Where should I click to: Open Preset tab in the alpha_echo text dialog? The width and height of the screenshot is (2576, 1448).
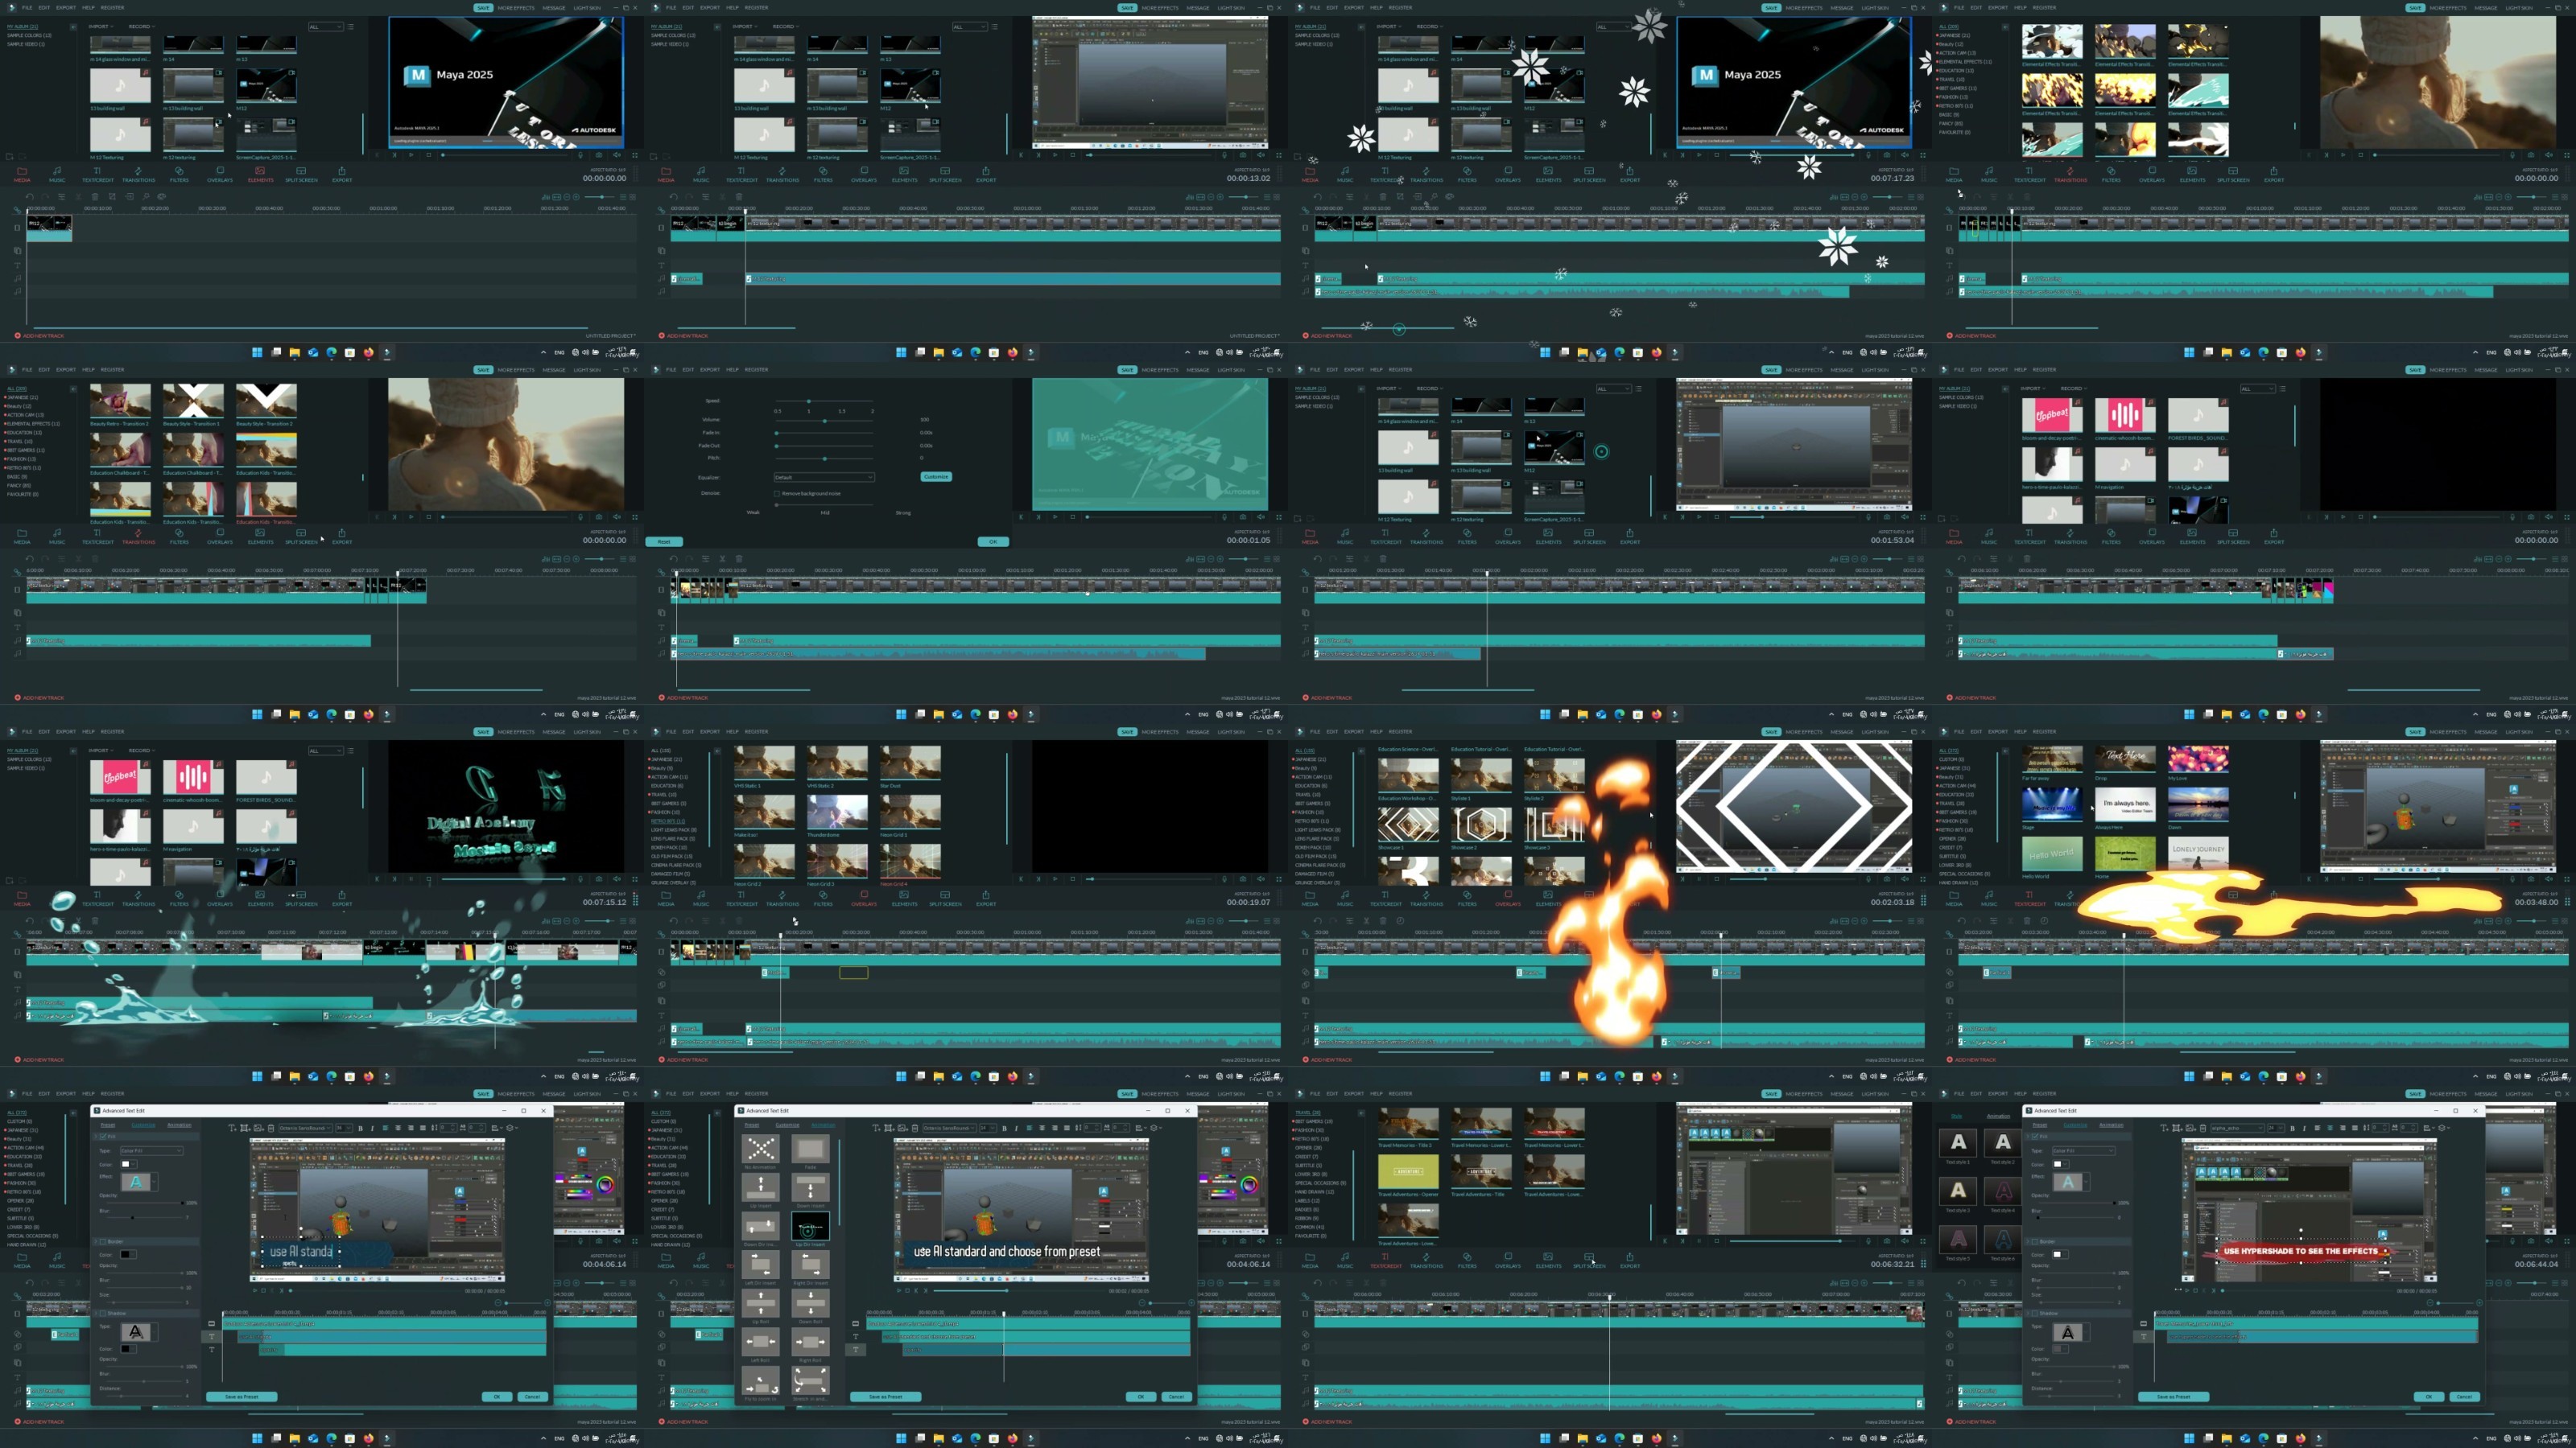[x=2040, y=1125]
